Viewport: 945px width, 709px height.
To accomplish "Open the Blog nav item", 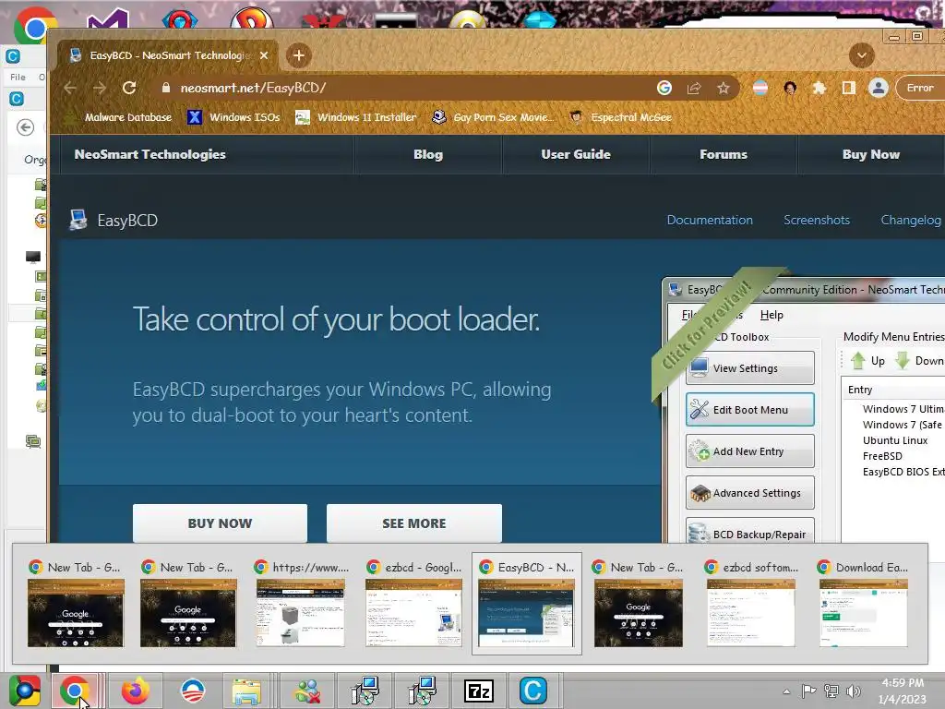I will [x=428, y=154].
